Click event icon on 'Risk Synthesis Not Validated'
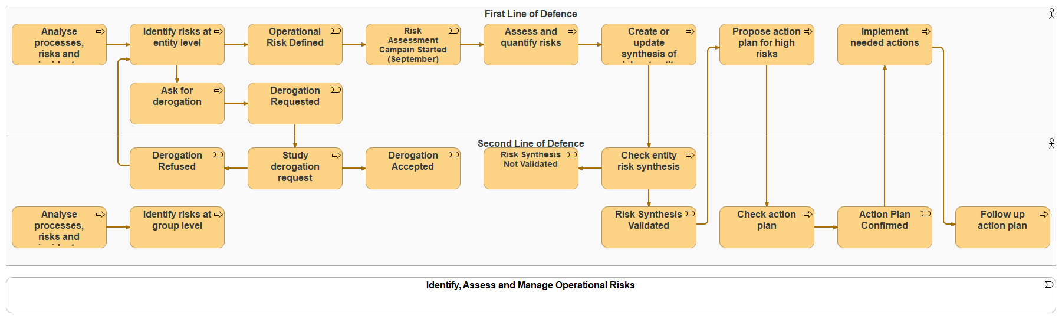 click(572, 154)
